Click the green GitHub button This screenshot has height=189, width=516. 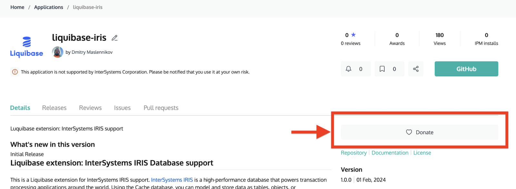pos(466,69)
